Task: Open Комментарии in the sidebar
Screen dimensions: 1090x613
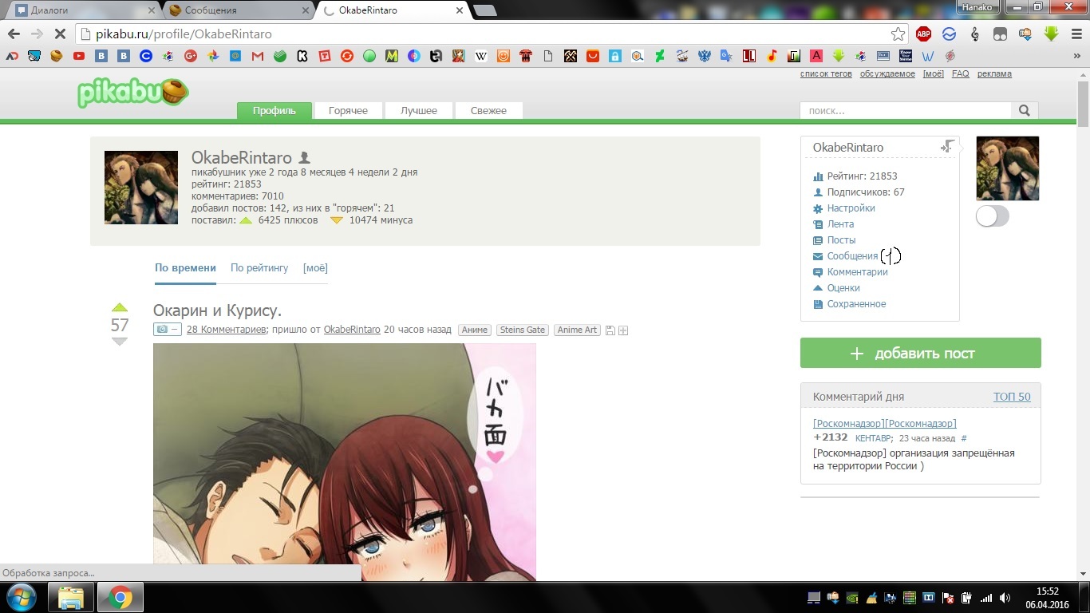Action: [x=857, y=272]
